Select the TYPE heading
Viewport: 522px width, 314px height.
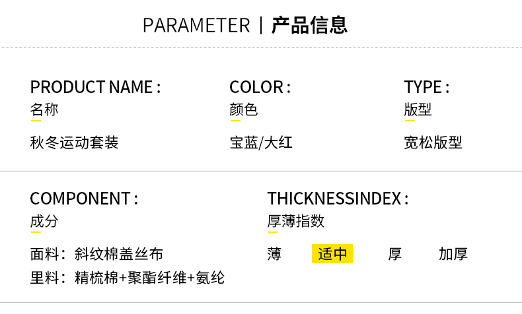click(427, 87)
